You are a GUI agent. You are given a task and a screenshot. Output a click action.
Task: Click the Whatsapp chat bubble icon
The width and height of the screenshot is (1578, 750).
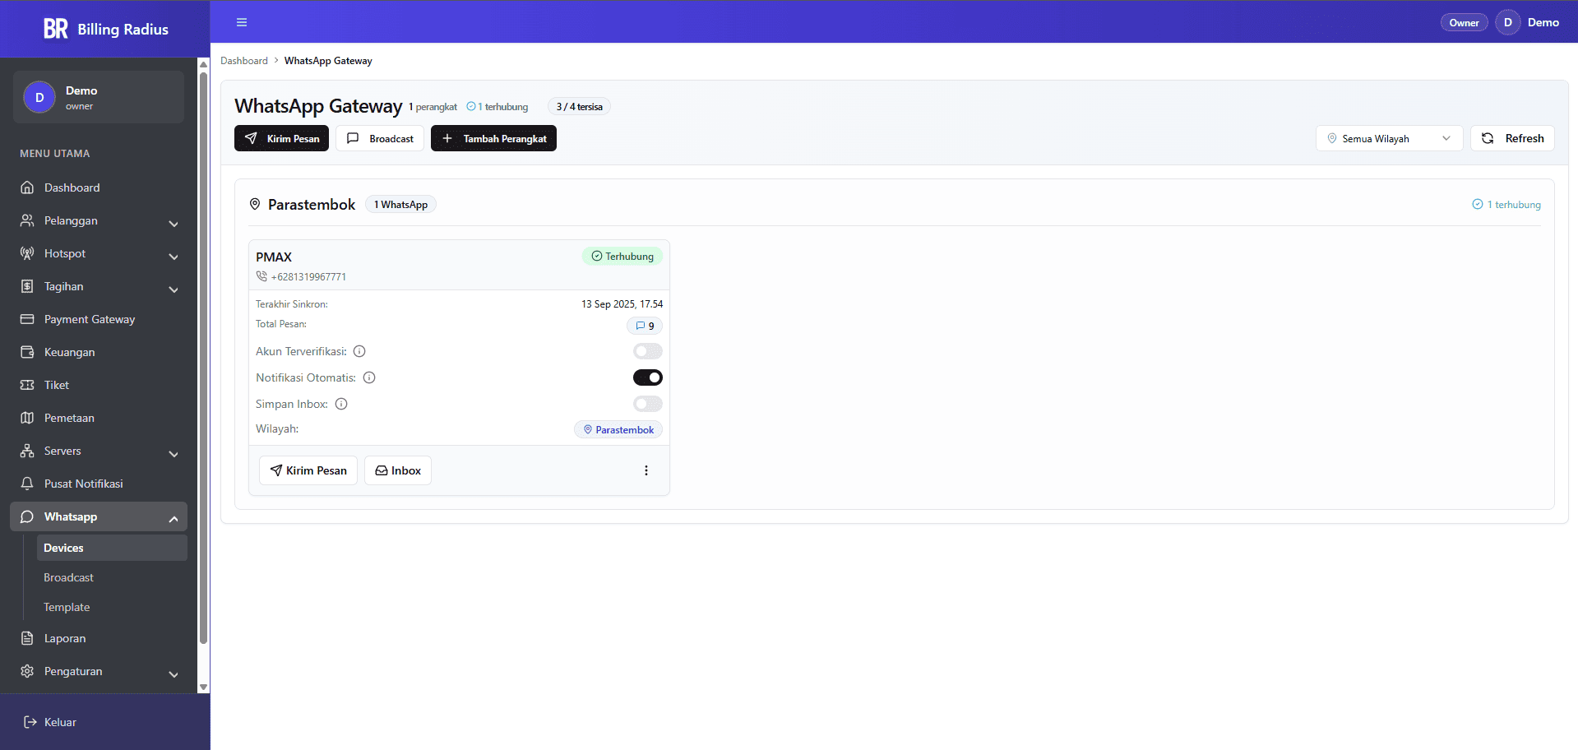coord(27,516)
